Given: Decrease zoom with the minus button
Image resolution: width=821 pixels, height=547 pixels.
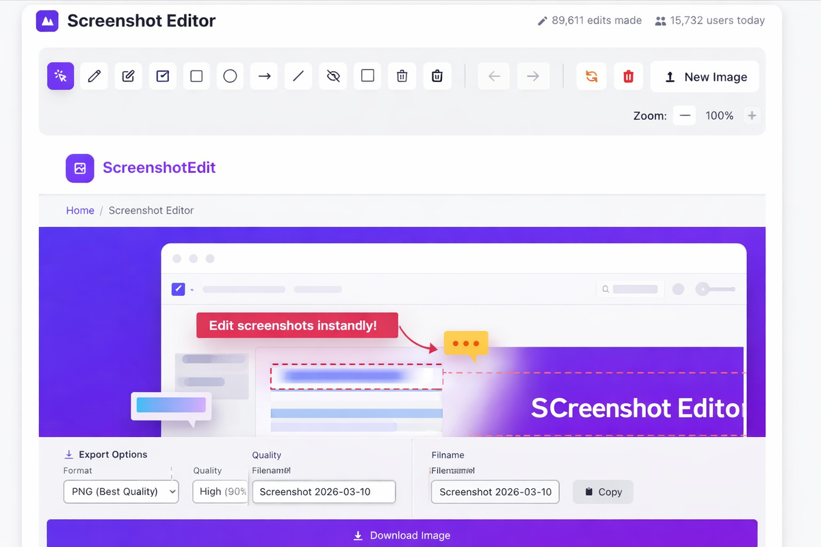Looking at the screenshot, I should [684, 116].
